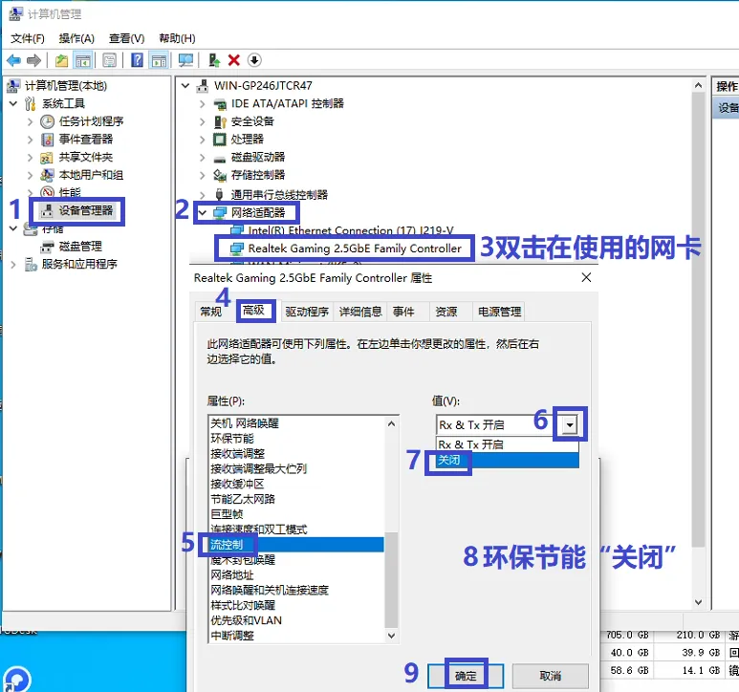Viewport: 739px width, 692px height.
Task: Click the 取消 button
Action: coord(551,676)
